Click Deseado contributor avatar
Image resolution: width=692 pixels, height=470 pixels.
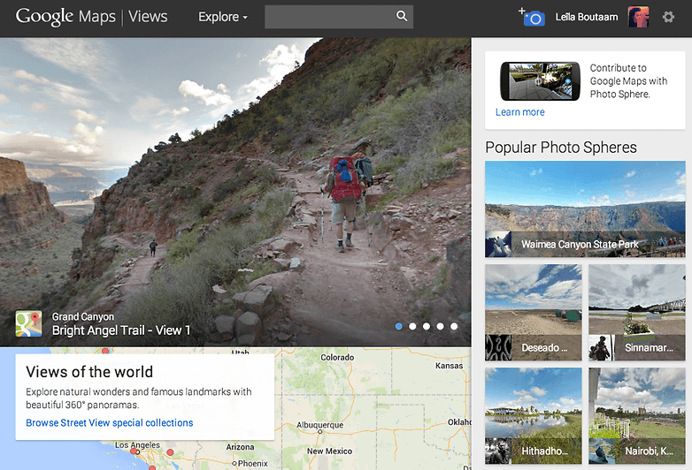(x=498, y=347)
